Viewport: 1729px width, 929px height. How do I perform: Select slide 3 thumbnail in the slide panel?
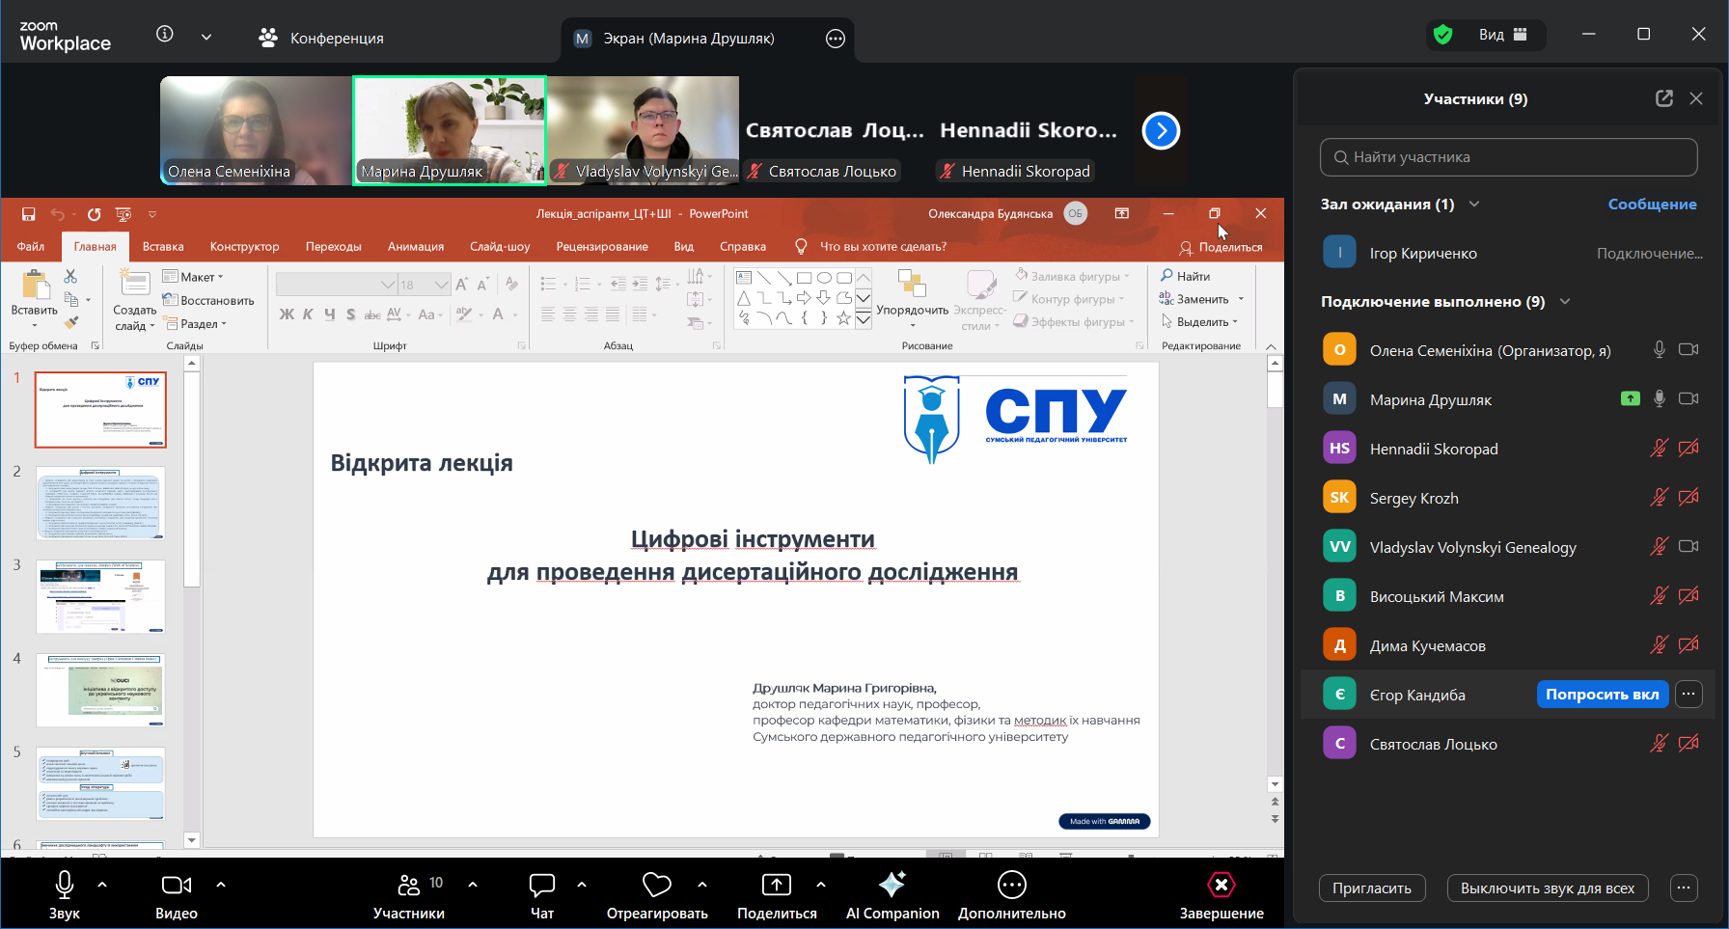[100, 596]
